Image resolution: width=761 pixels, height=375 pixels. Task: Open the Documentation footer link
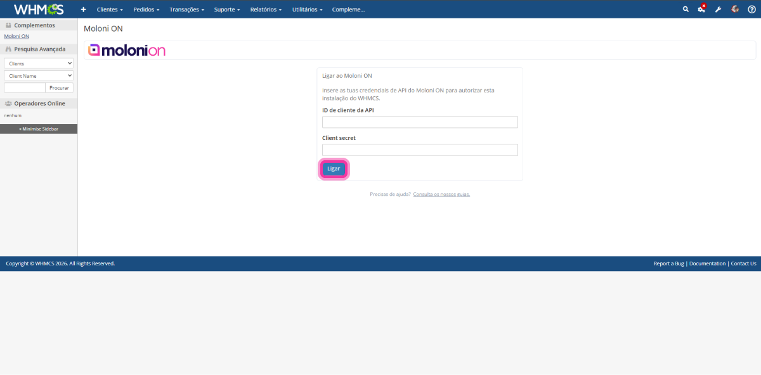tap(707, 264)
